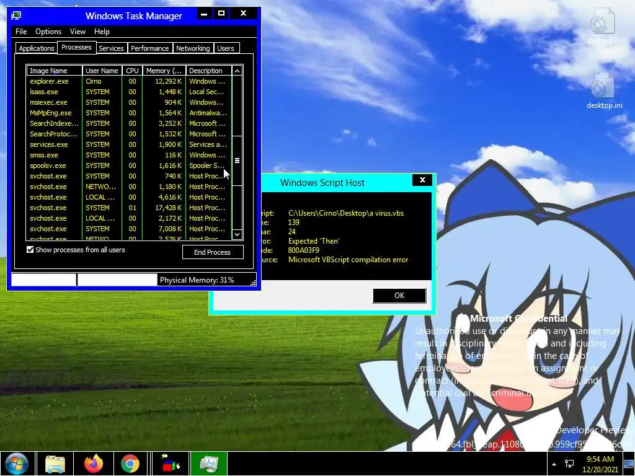Screen dimensions: 635x476
Task: Minimize the Windows Task Manager window
Action: (204, 14)
